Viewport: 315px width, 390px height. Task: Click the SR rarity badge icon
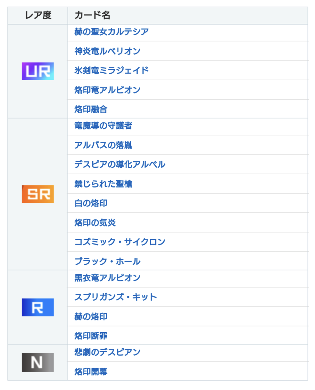pyautogui.click(x=38, y=194)
